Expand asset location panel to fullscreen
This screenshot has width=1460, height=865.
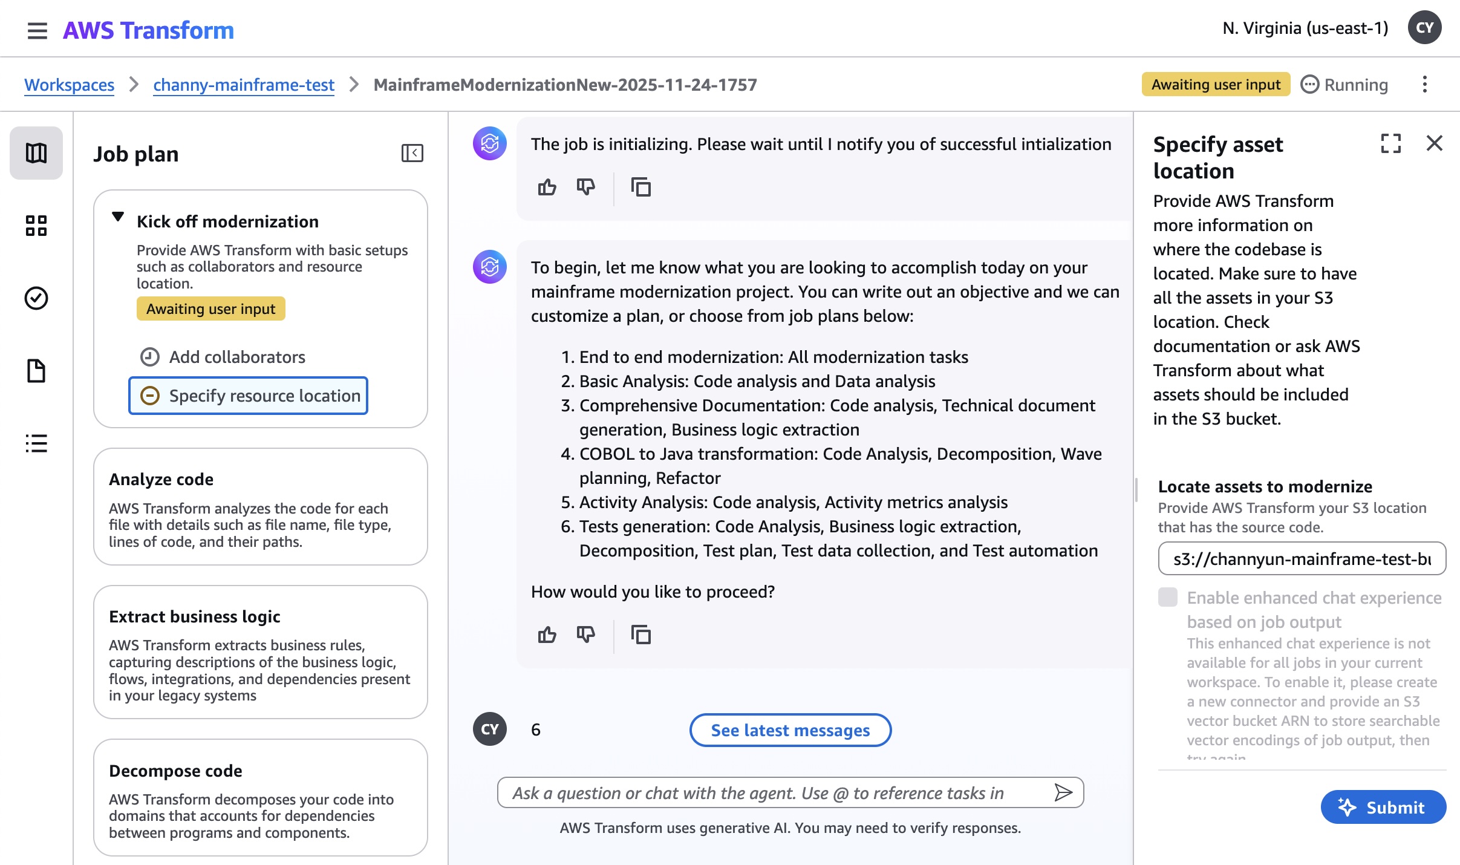pos(1390,143)
